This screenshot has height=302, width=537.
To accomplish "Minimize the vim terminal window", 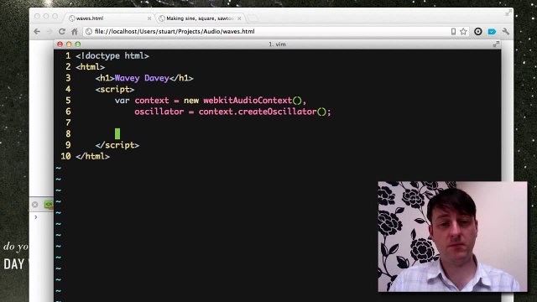I will click(x=69, y=44).
